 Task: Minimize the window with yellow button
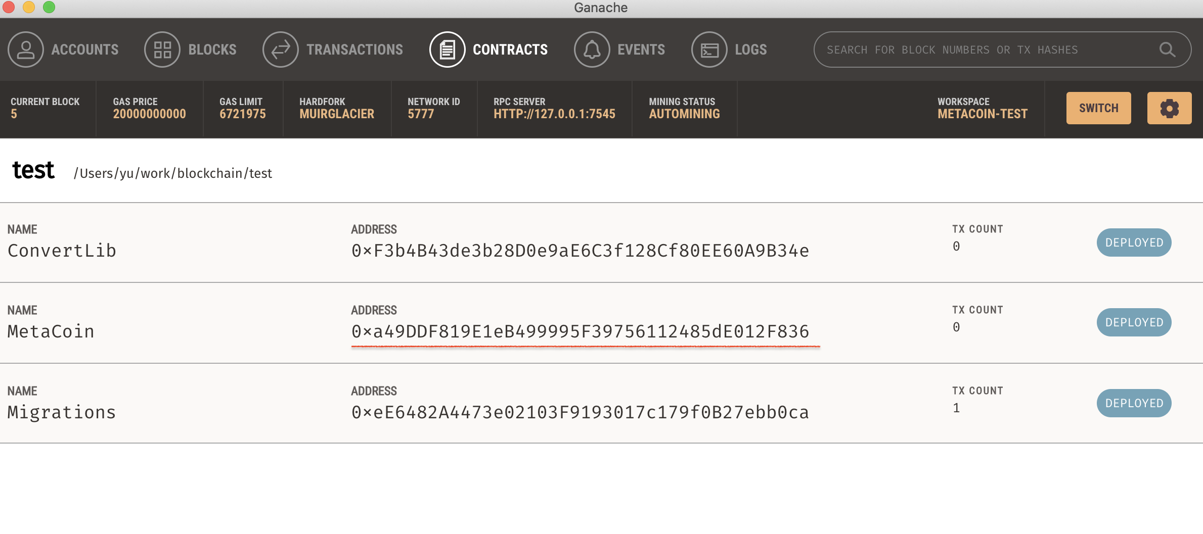coord(29,7)
